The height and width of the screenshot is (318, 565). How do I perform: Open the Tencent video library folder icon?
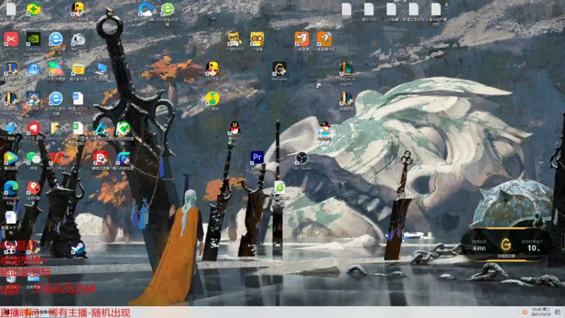(x=78, y=69)
